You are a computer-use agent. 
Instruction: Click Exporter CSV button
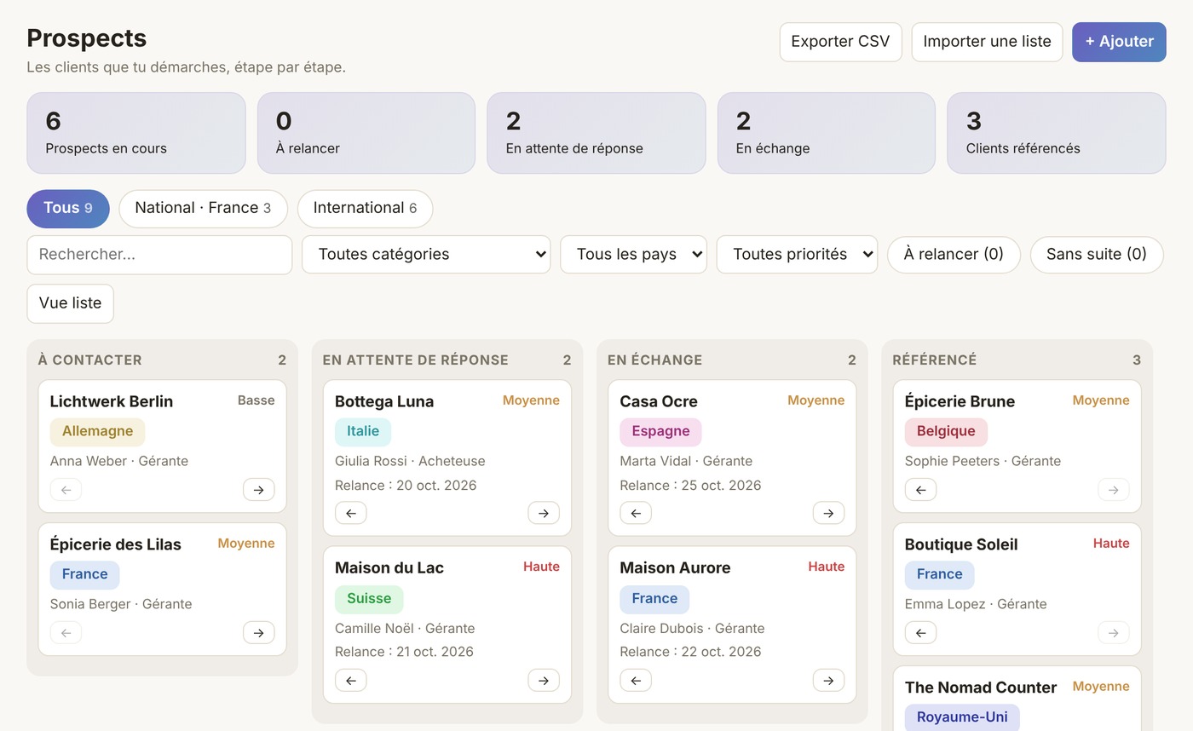pos(840,42)
